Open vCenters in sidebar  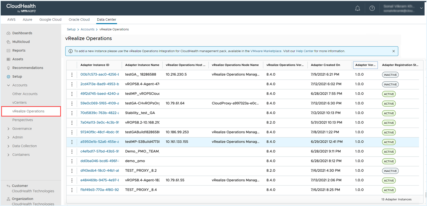(x=19, y=102)
